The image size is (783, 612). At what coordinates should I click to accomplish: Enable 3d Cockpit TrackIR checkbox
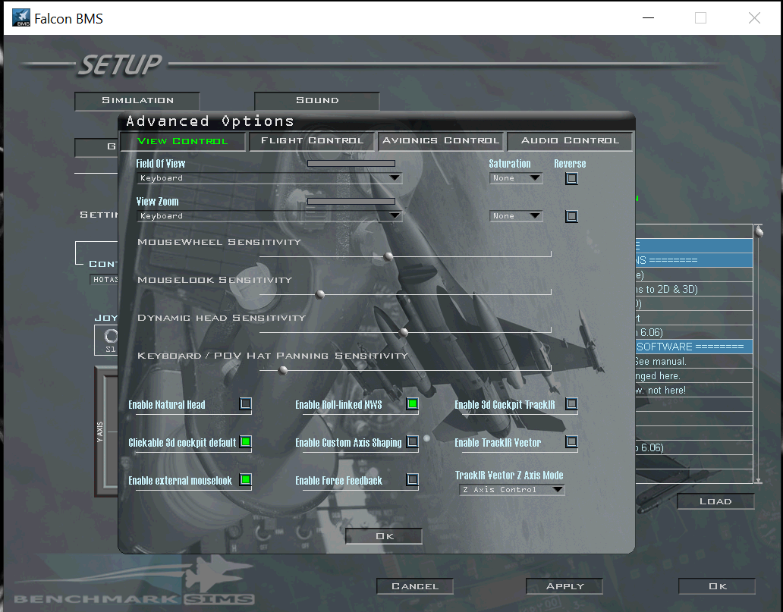pos(572,404)
